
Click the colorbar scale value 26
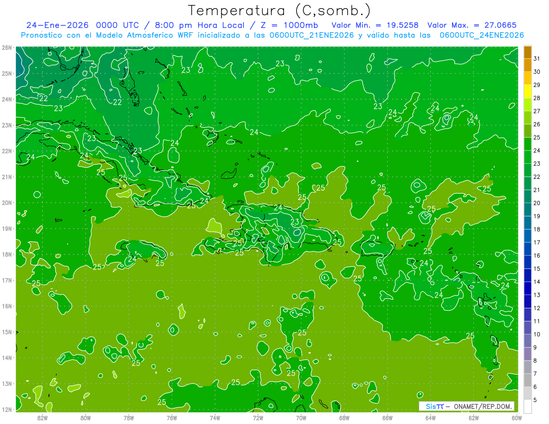(537, 124)
